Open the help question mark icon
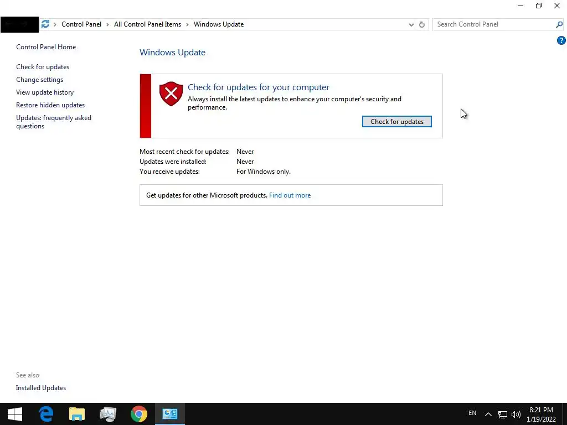 click(x=561, y=40)
